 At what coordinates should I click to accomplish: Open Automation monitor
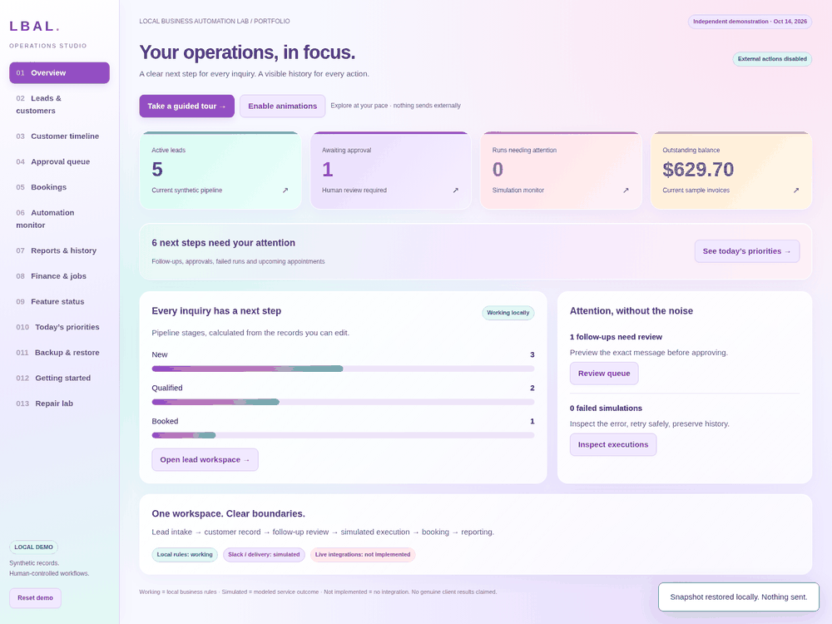[x=59, y=219]
